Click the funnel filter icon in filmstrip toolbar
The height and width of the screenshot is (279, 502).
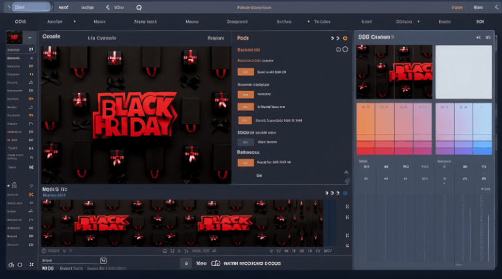pyautogui.click(x=71, y=251)
